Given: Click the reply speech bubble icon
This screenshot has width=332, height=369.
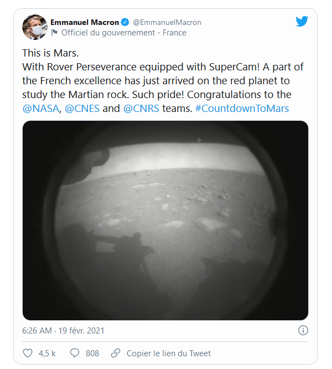Looking at the screenshot, I should point(75,353).
